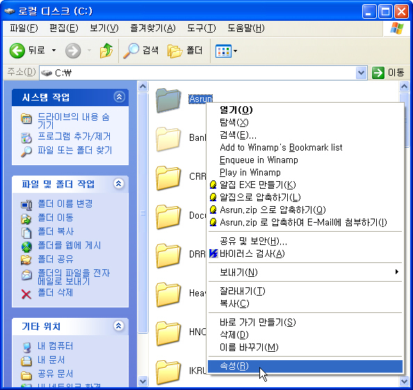Open the 파일(F) menu
Screen dimensions: 413x390
[x=24, y=28]
